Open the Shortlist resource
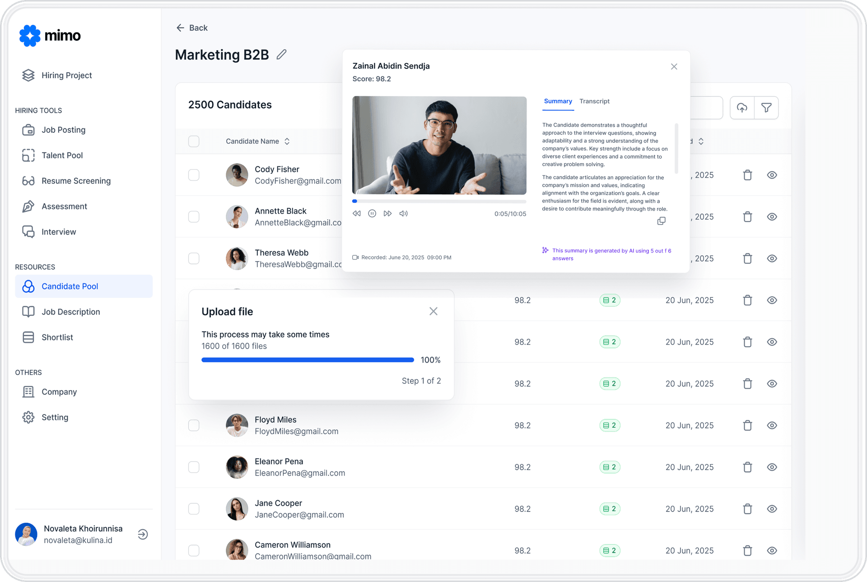Viewport: 867px width, 582px height. tap(57, 337)
